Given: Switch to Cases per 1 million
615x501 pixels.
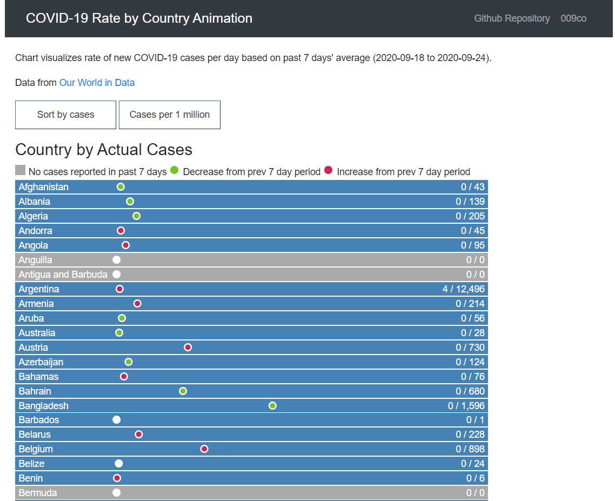Looking at the screenshot, I should tap(169, 115).
